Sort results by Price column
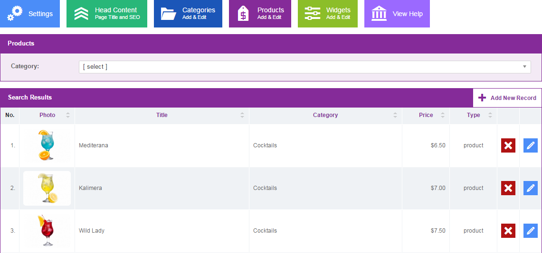 426,115
